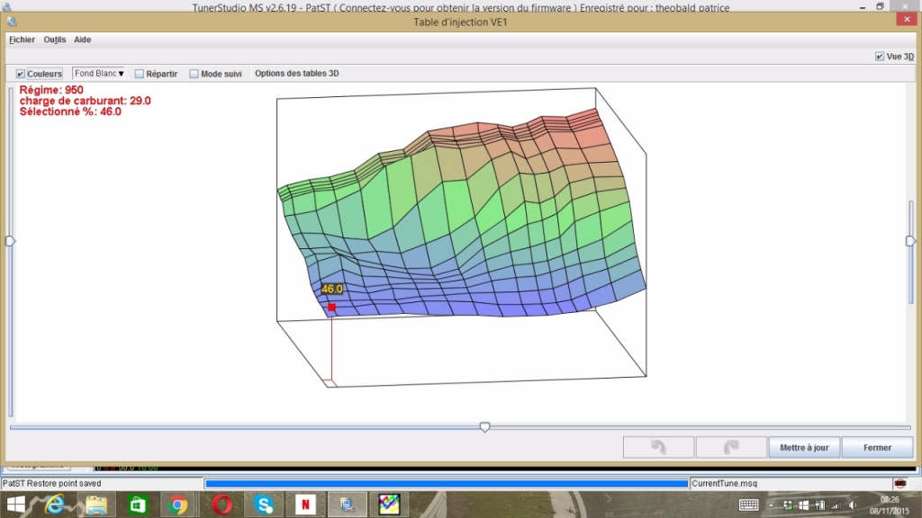The image size is (922, 518).
Task: Click the bottom horizontal rotation slider handle
Action: (x=484, y=427)
